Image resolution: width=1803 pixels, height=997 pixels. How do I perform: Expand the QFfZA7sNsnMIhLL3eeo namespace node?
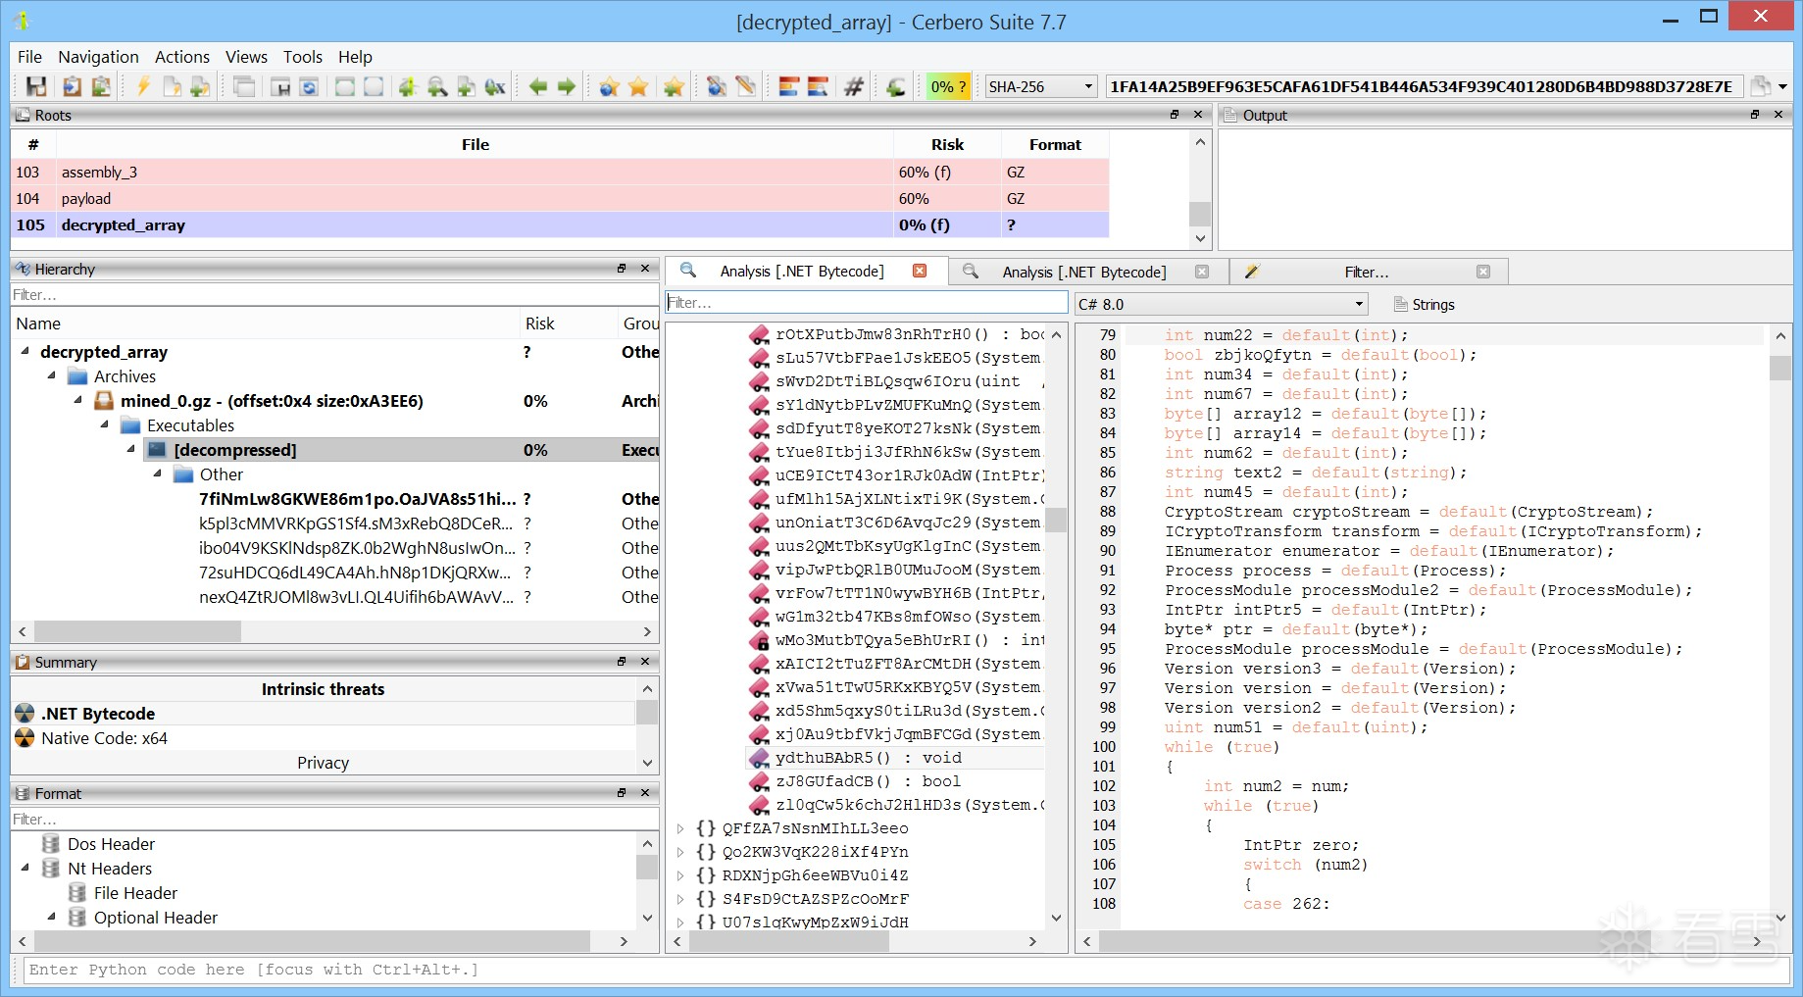tap(680, 828)
